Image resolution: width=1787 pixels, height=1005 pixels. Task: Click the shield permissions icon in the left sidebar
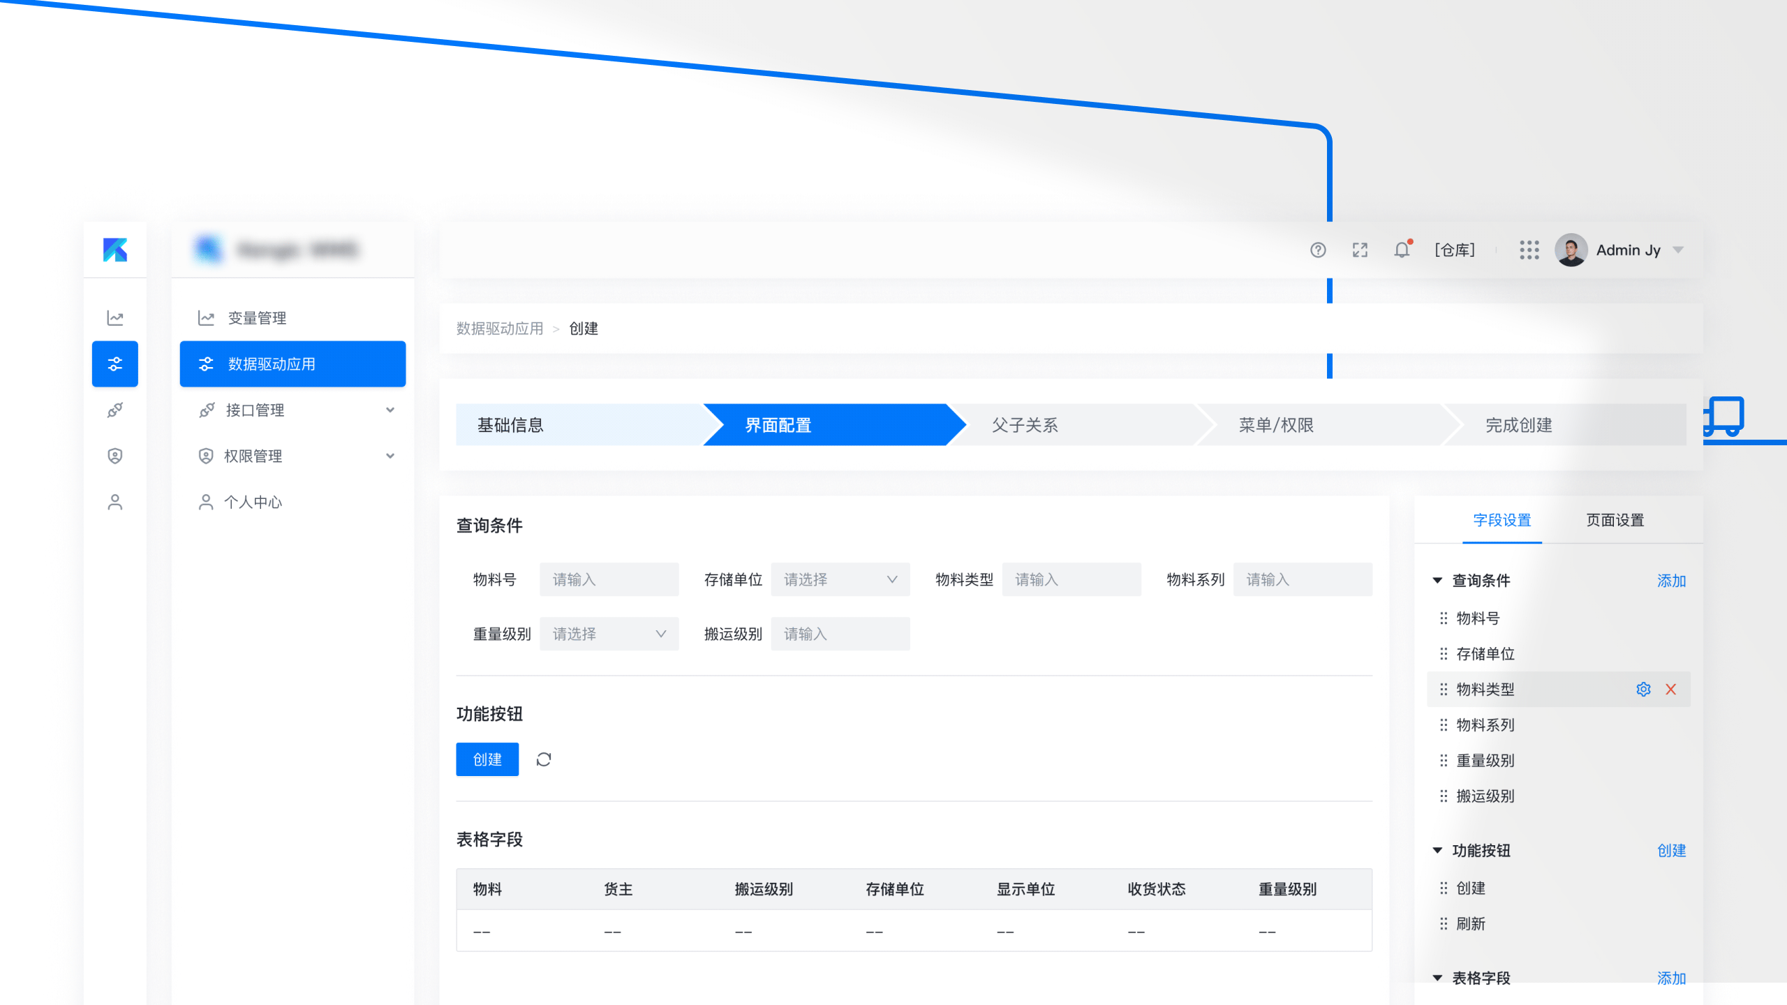coord(114,456)
